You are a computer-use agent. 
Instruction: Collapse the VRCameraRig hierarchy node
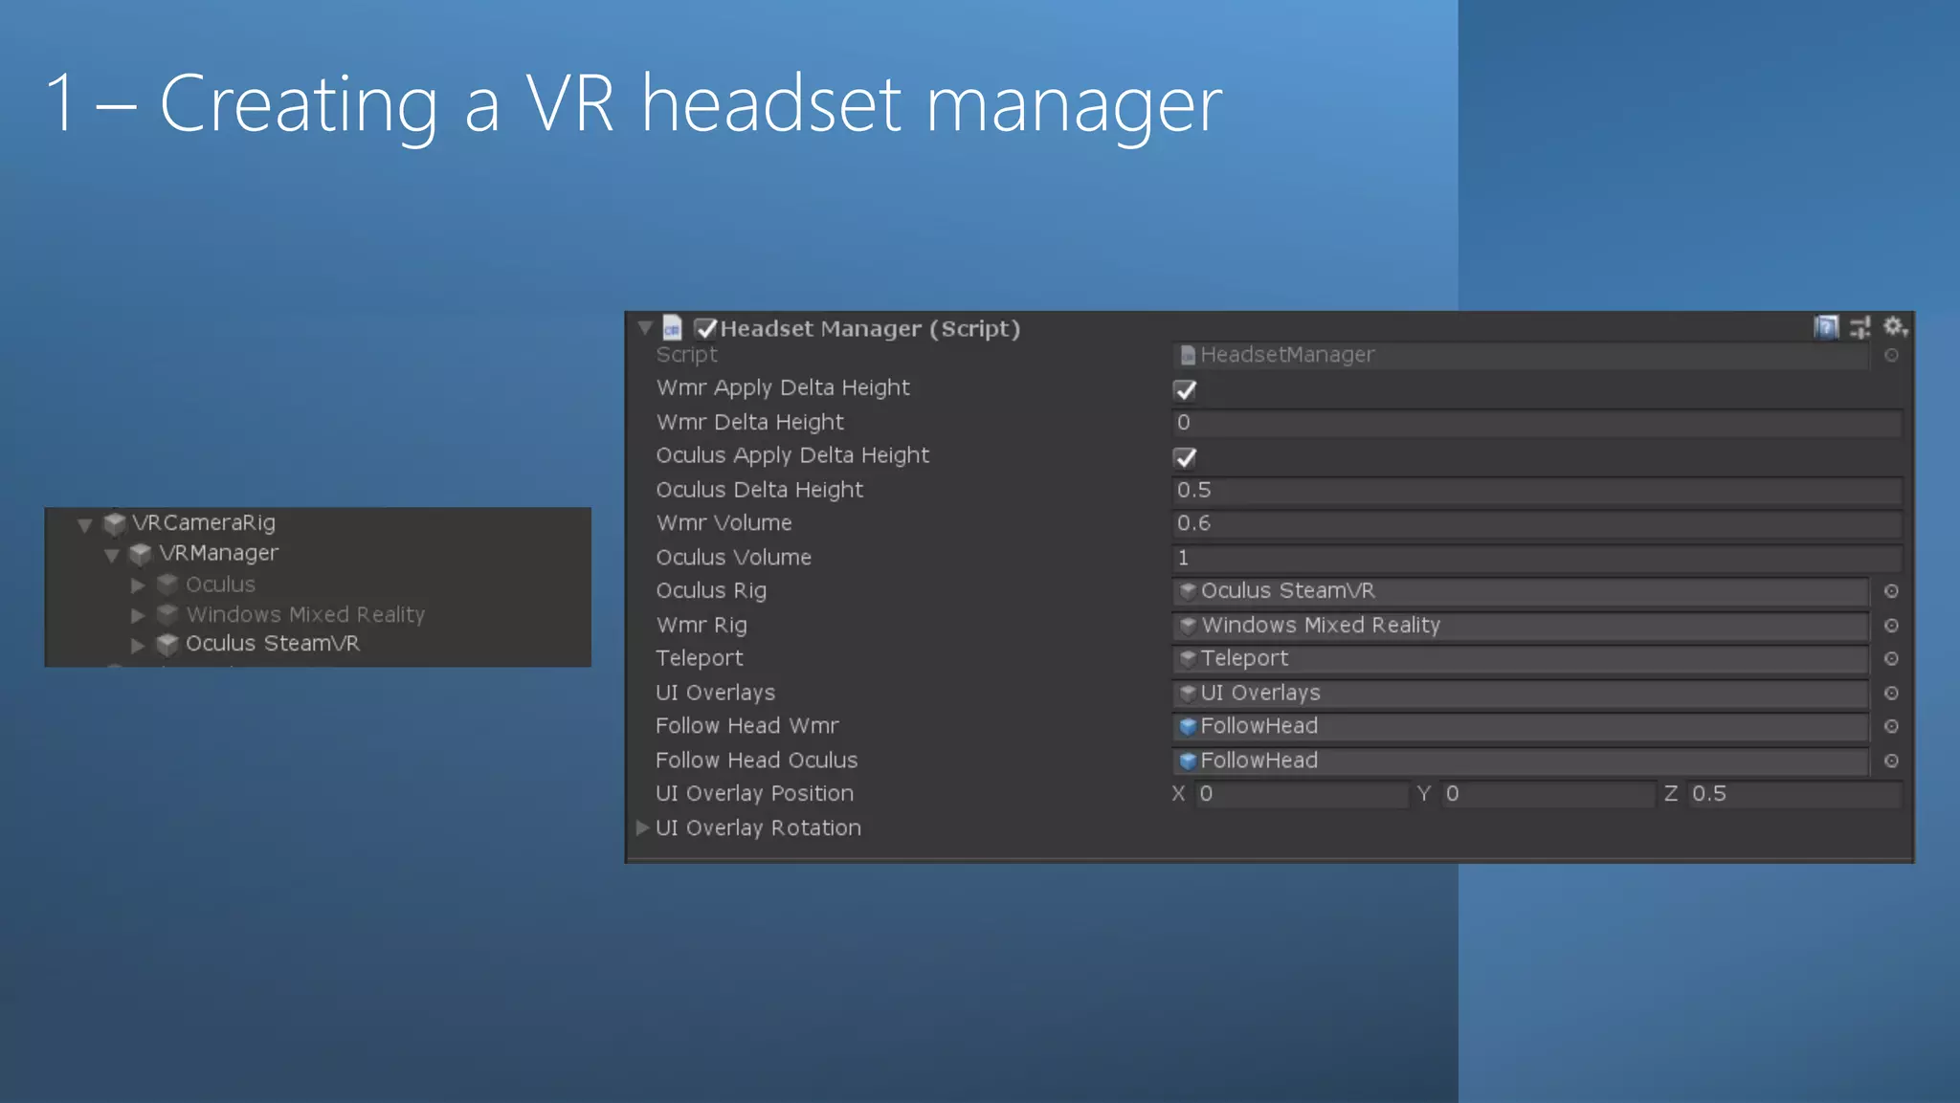pos(85,524)
